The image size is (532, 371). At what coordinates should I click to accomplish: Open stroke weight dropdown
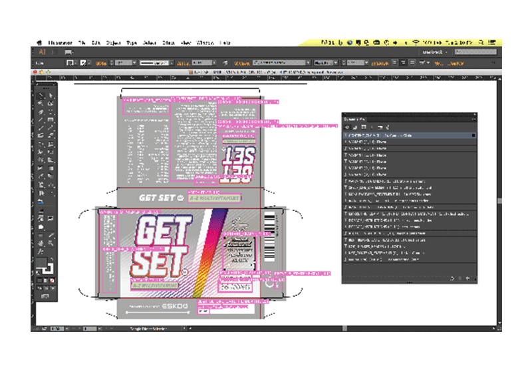click(135, 63)
